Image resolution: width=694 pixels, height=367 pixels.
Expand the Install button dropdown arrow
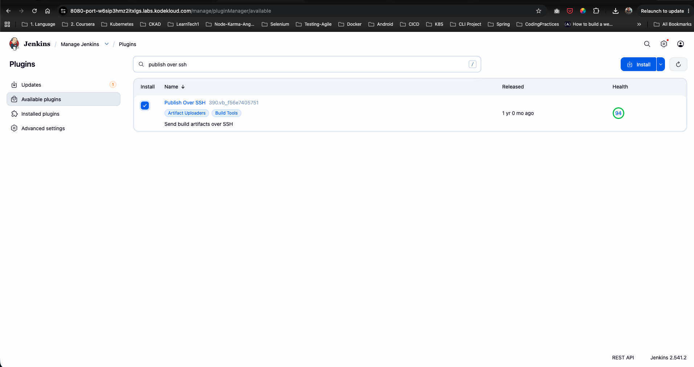click(x=661, y=64)
